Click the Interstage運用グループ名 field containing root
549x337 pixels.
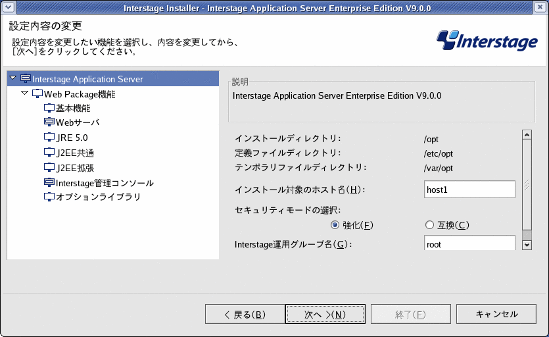pyautogui.click(x=469, y=243)
